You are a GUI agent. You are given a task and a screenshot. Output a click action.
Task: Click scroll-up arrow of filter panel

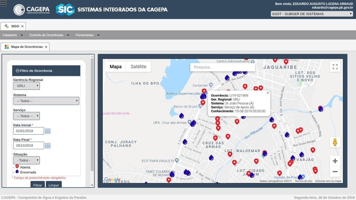[92, 56]
